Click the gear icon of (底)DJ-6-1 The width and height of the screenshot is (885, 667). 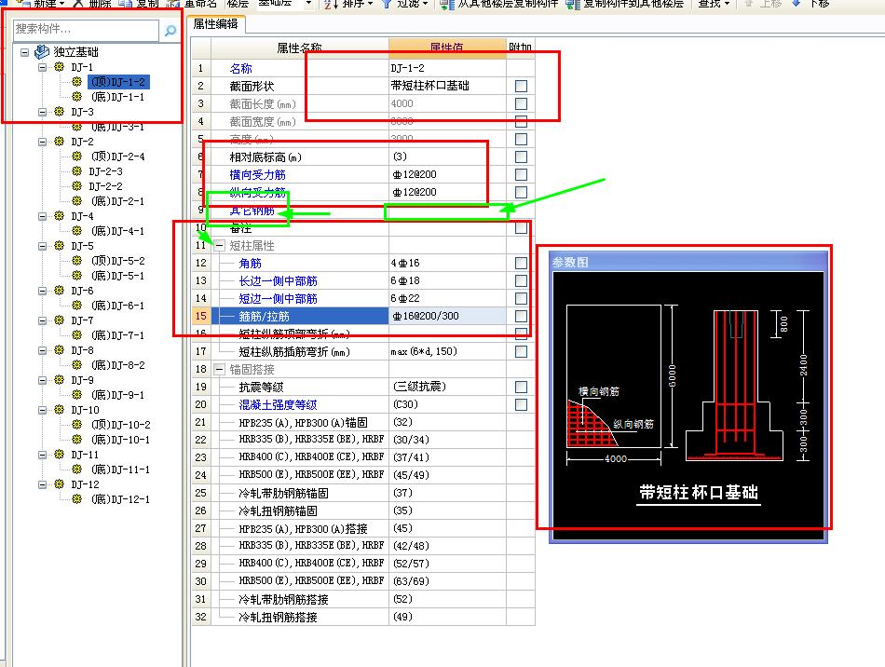(x=76, y=306)
